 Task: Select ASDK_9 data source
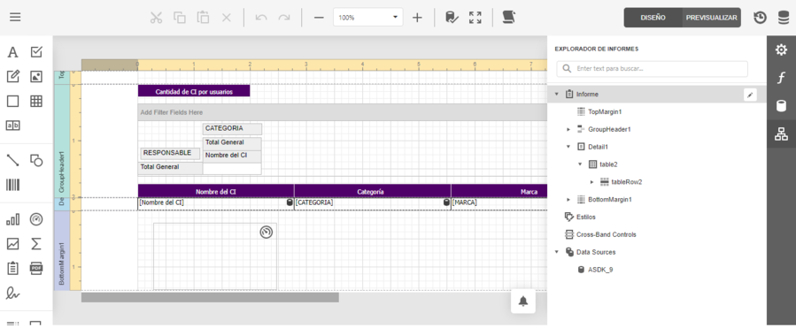click(600, 270)
